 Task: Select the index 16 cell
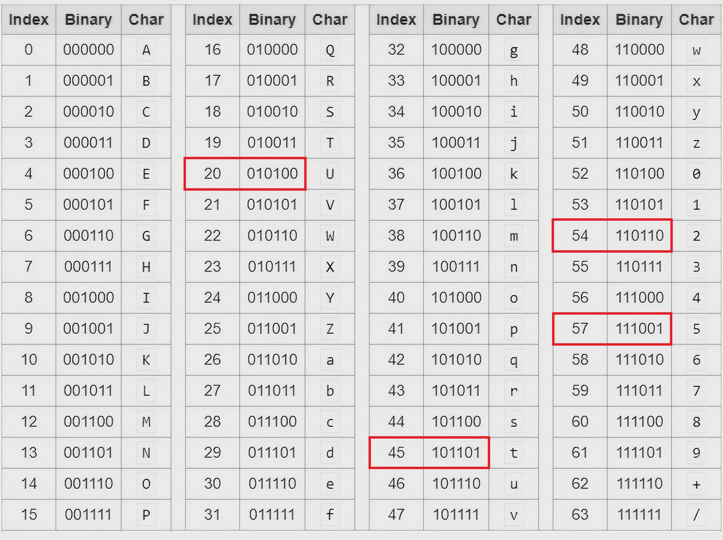212,50
